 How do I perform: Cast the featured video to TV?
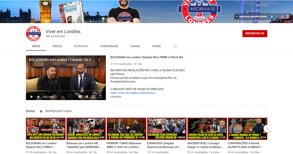(x=93, y=97)
